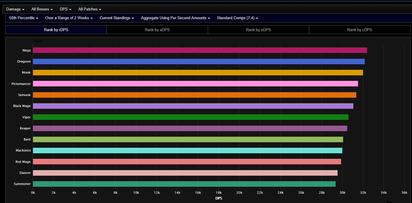Click the purple Black Mage bar
Image resolution: width=412 pixels, height=203 pixels.
193,106
